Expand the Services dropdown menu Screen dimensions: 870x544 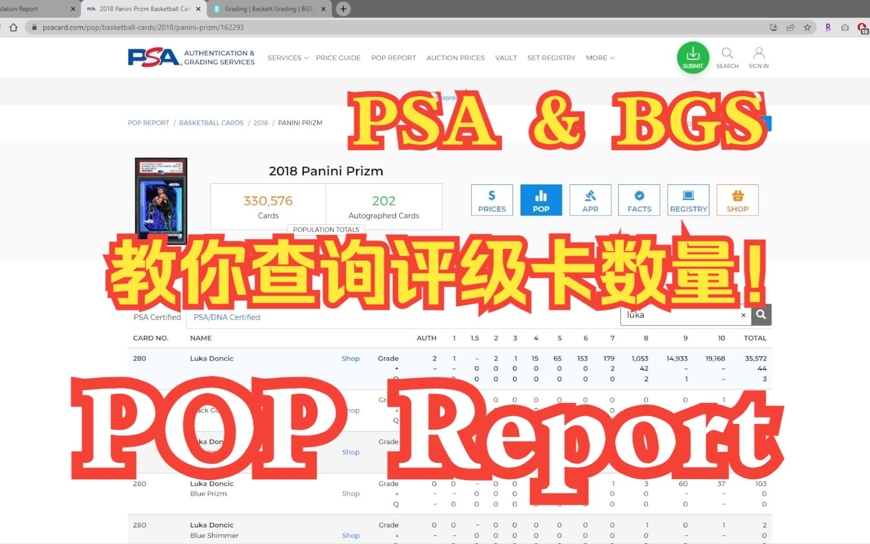(288, 58)
